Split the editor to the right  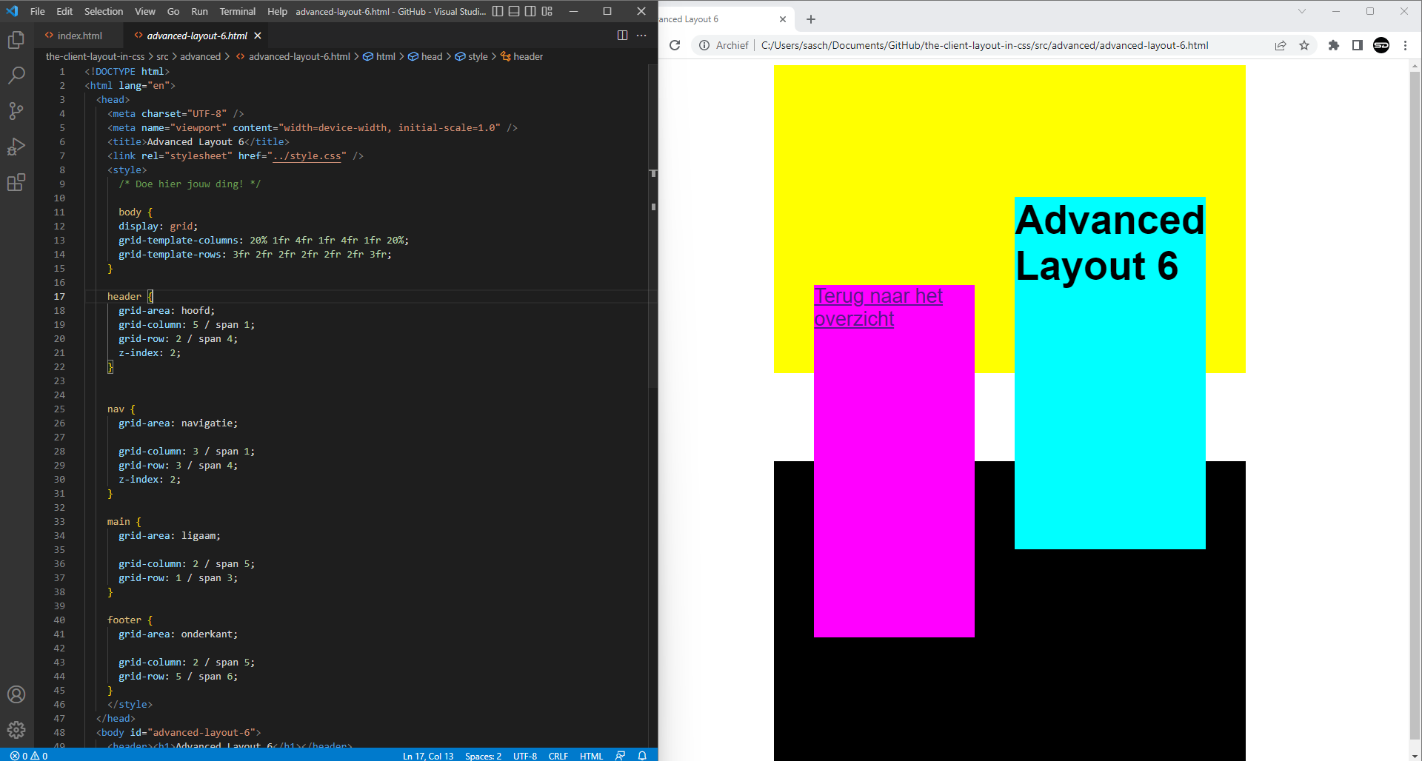coord(622,36)
